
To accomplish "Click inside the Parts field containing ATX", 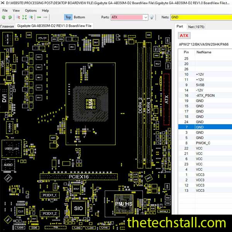I will (x=127, y=17).
